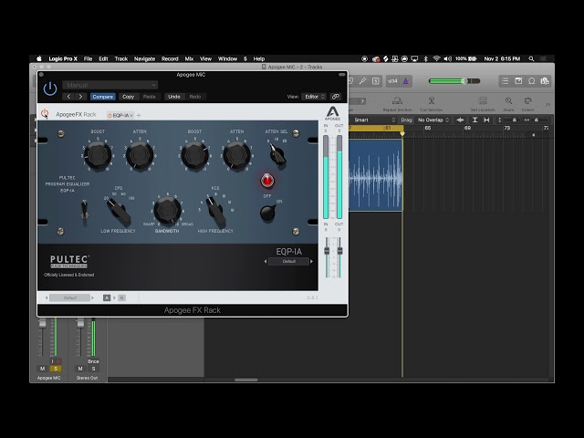
Task: Click the Undo button in plugin header
Action: [174, 97]
